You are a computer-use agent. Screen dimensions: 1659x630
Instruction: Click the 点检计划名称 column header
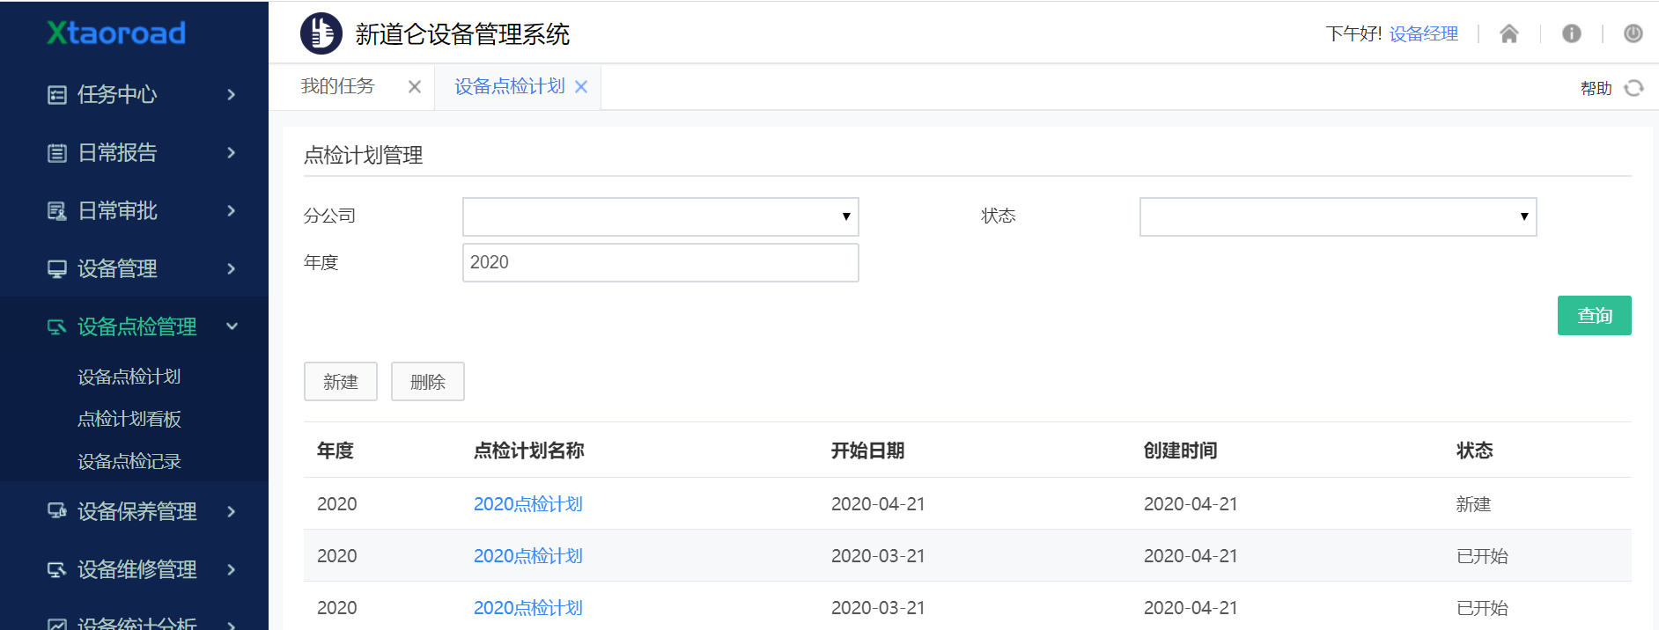pos(529,451)
